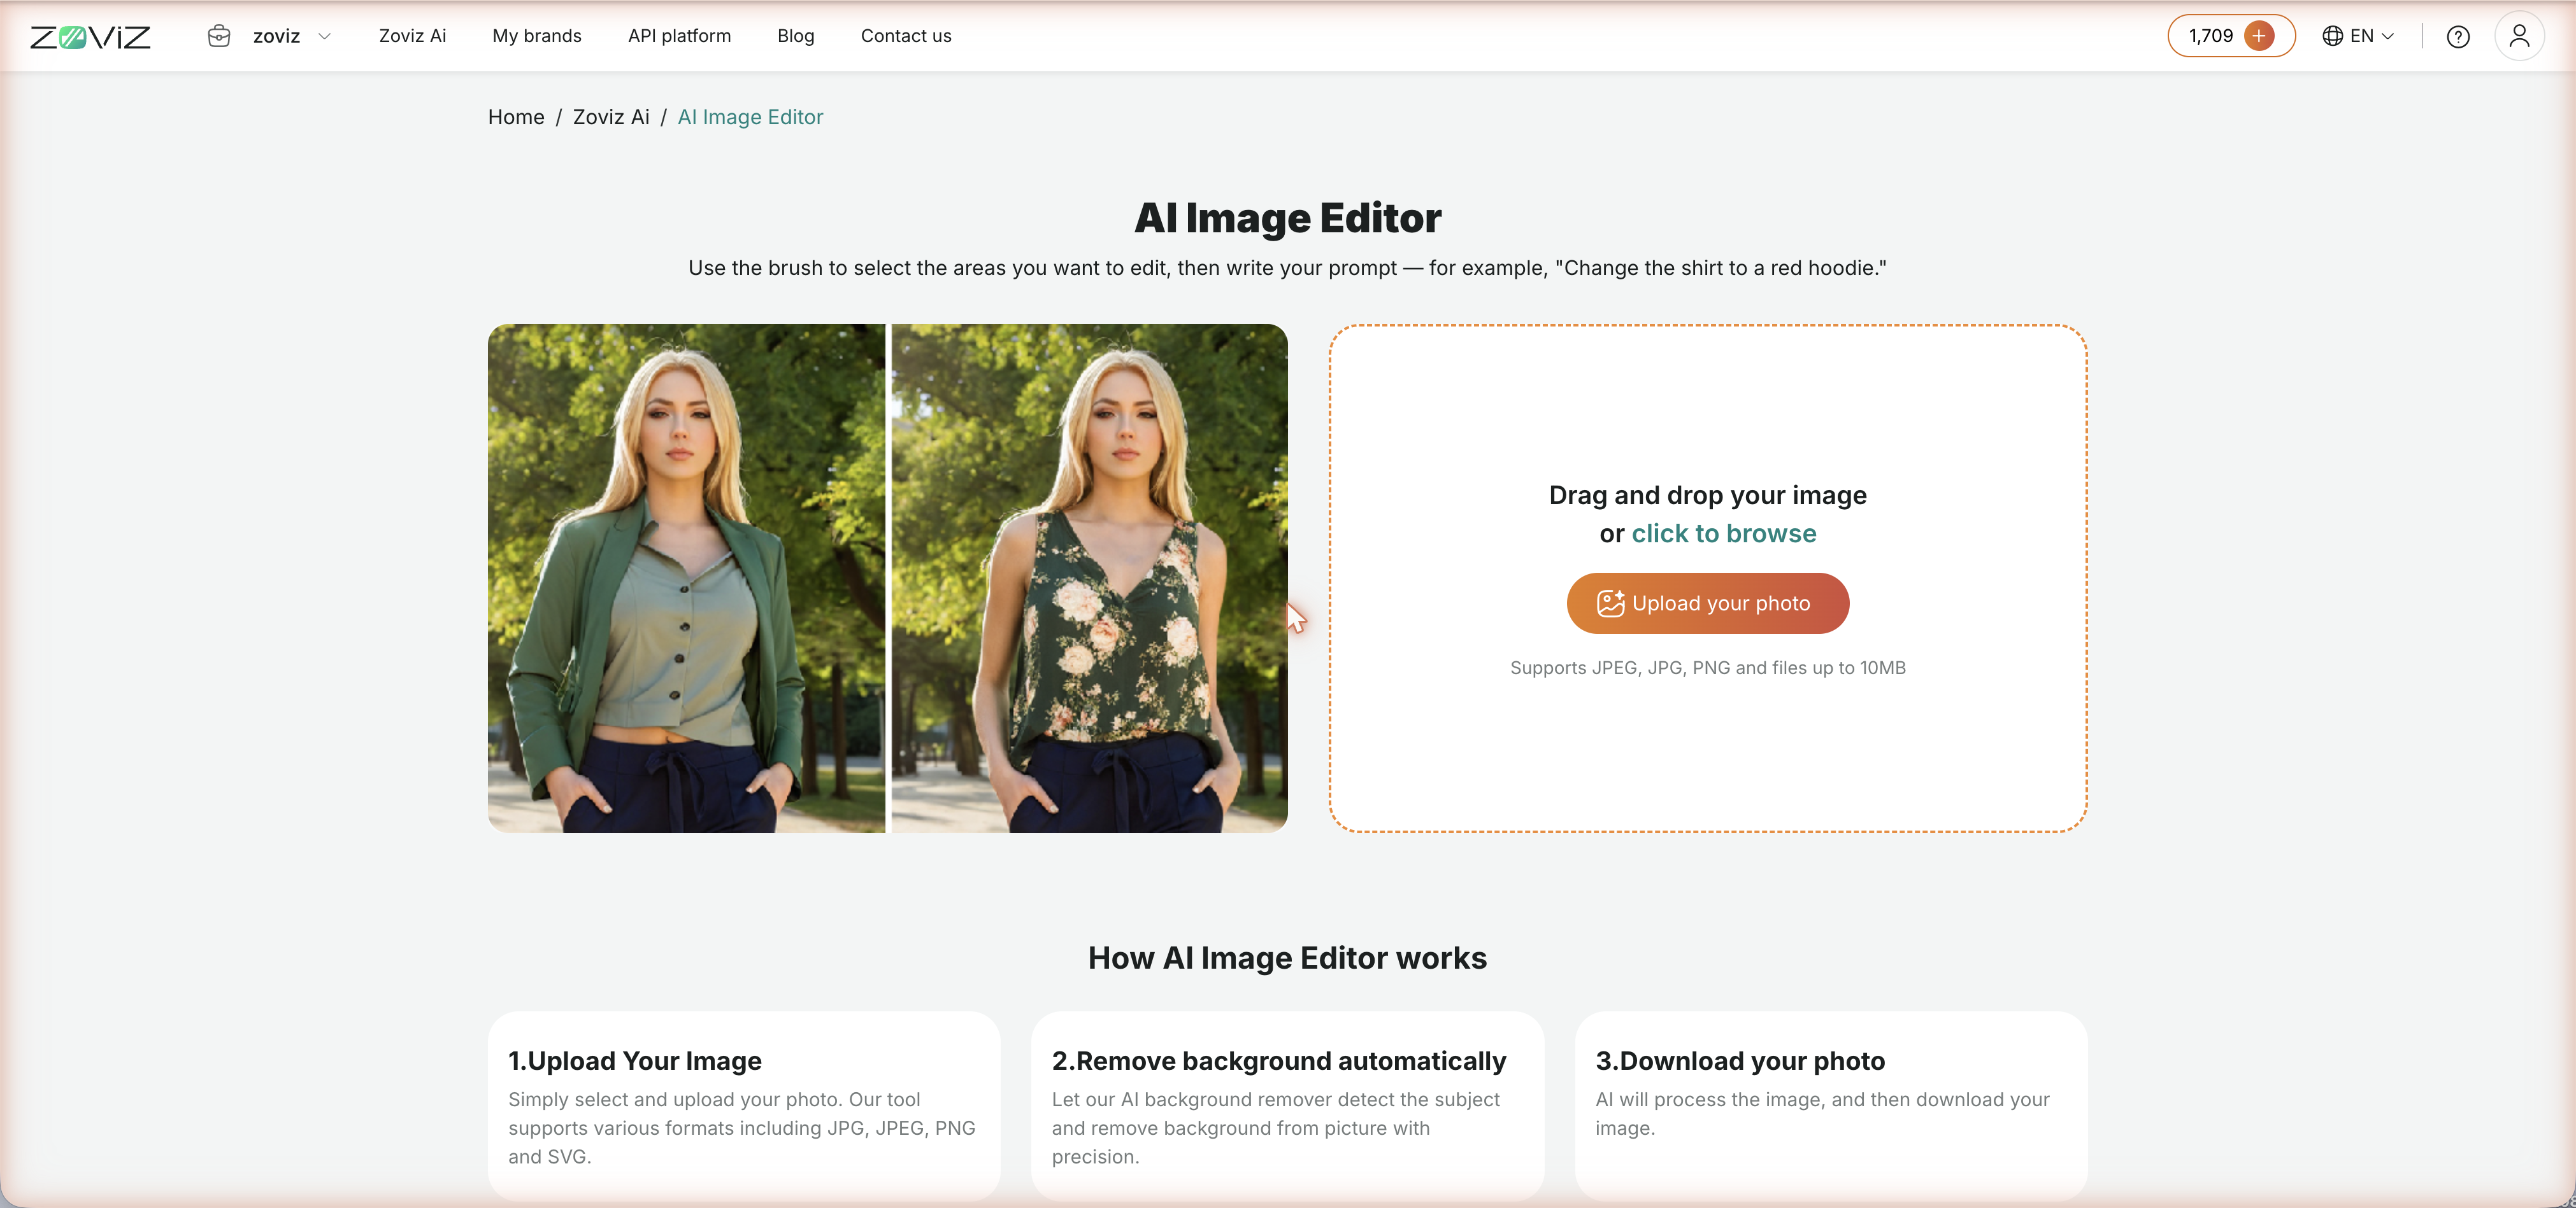The height and width of the screenshot is (1208, 2576).
Task: Open the help question mark icon
Action: click(x=2457, y=37)
